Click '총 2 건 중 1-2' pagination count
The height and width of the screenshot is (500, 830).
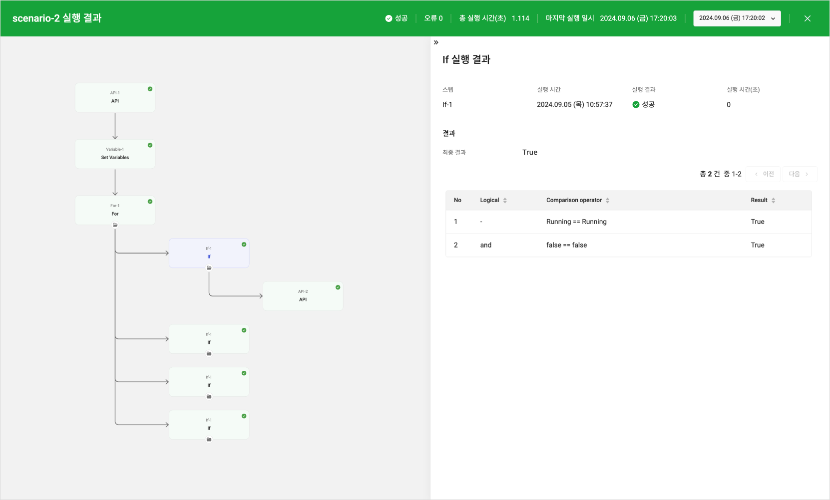point(721,174)
